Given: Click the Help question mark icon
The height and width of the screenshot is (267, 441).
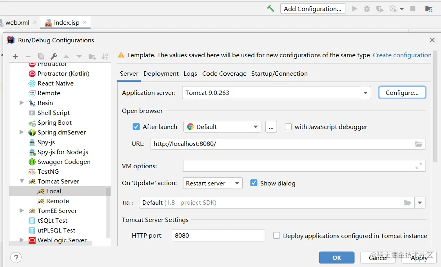Looking at the screenshot, I should coord(16,258).
